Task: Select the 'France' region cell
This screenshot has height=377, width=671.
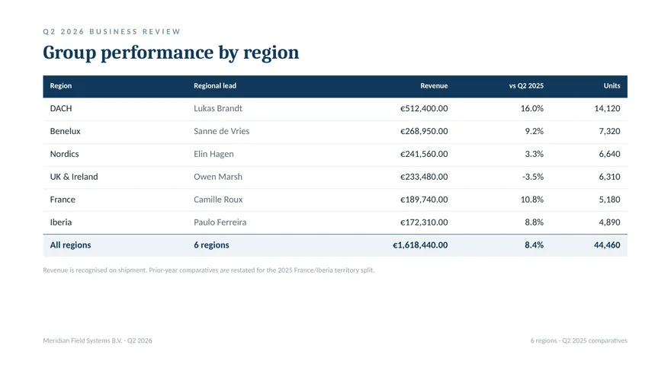Action: coord(63,200)
